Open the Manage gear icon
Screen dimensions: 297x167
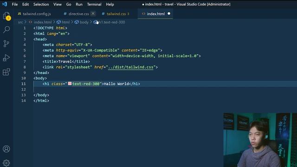click(x=6, y=163)
